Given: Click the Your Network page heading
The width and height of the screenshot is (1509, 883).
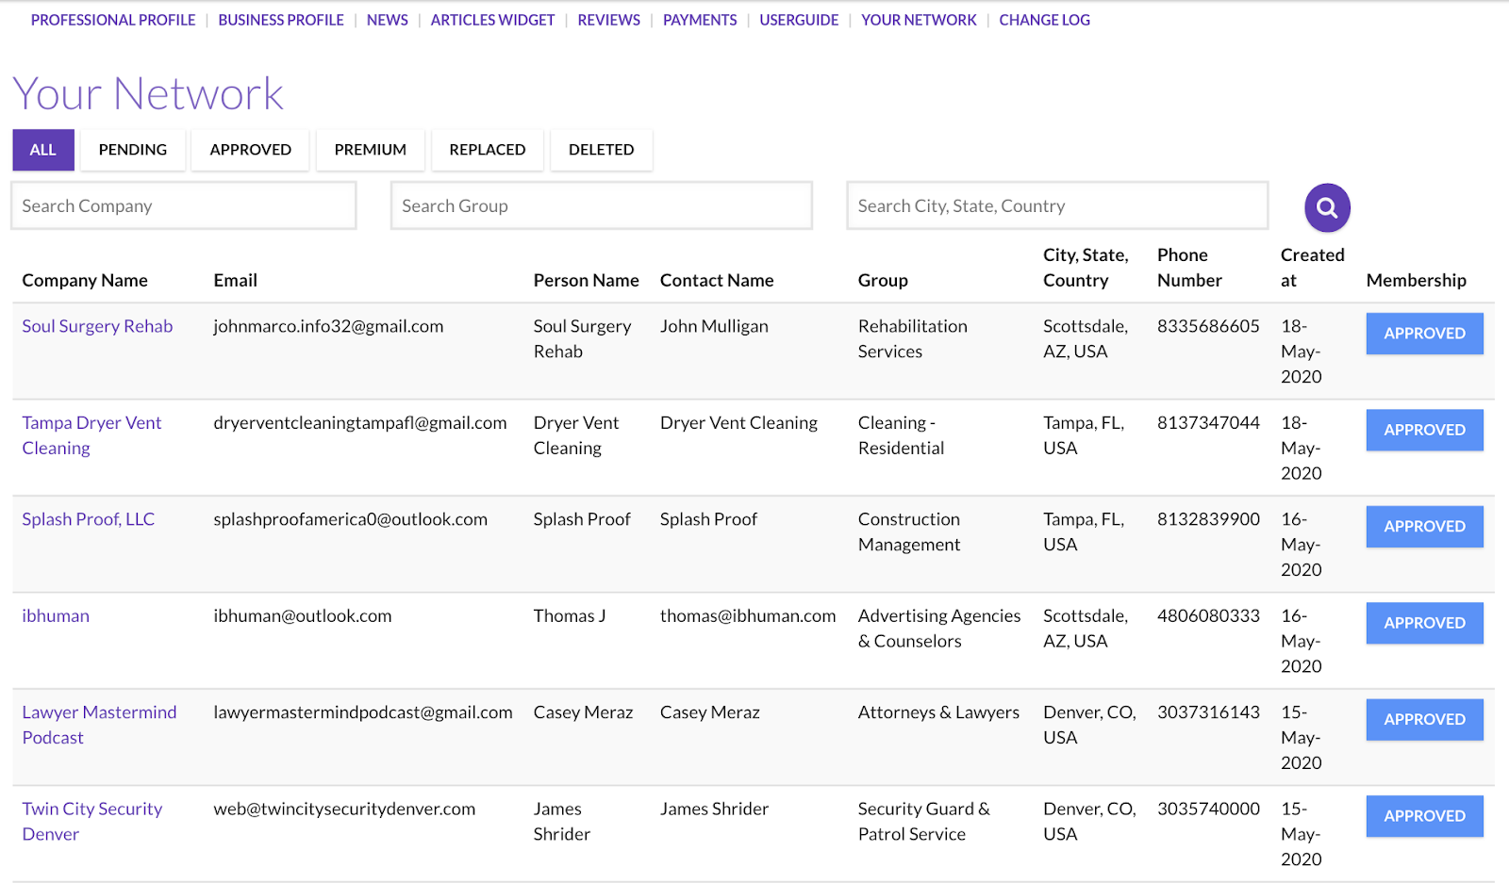Looking at the screenshot, I should click(148, 93).
